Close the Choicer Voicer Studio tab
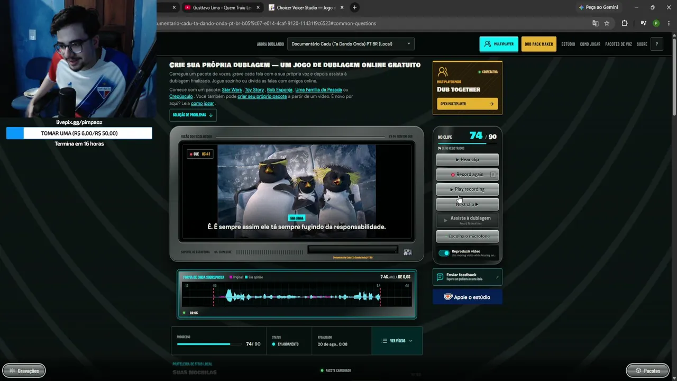This screenshot has height=381, width=677. pos(342,7)
